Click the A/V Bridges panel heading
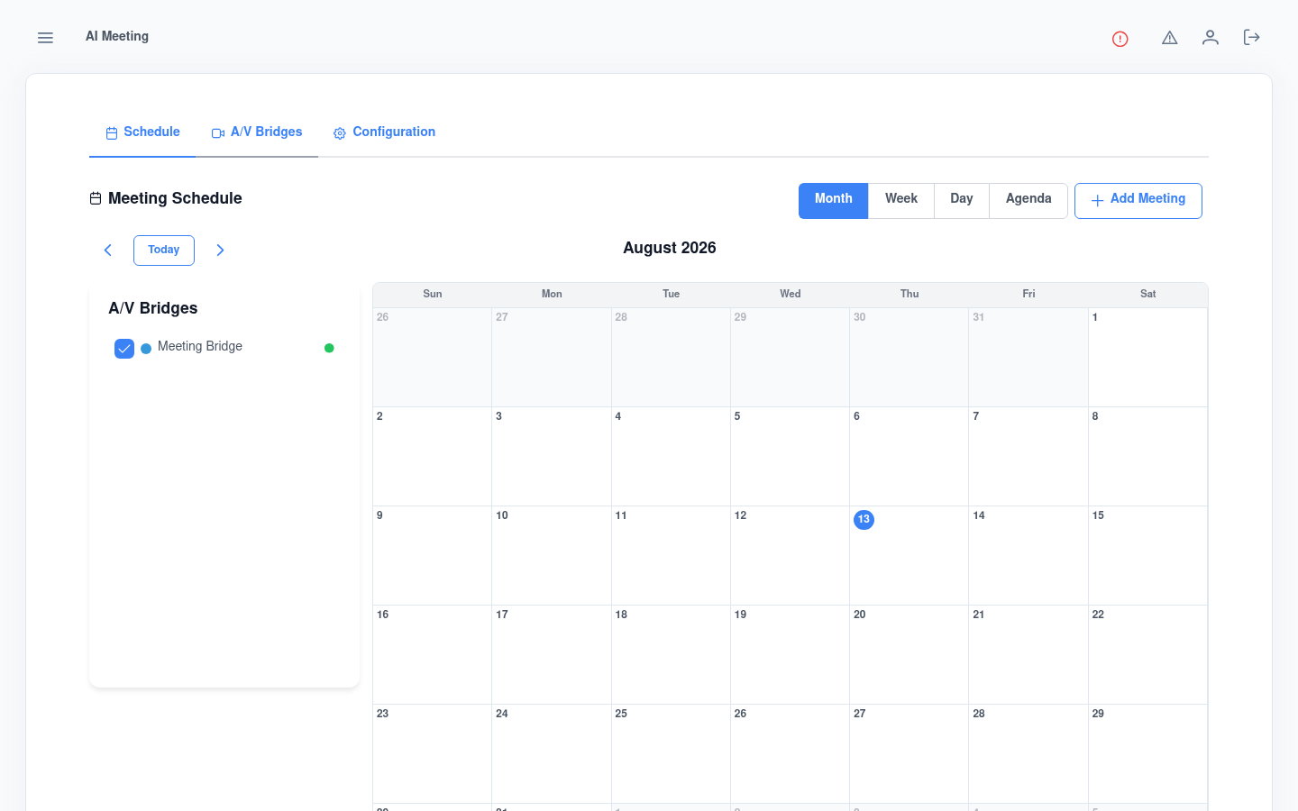 click(x=153, y=308)
